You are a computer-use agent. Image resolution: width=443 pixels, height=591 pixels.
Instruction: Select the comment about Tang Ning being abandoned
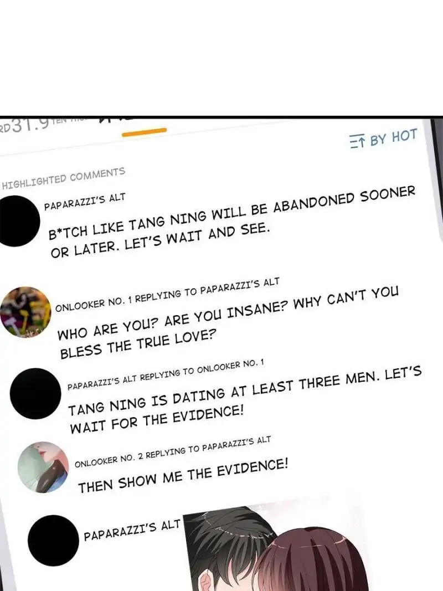point(233,222)
